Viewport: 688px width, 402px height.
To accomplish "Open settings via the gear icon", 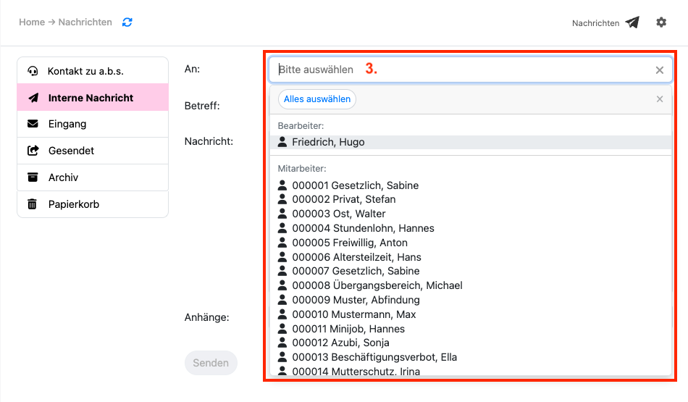I will point(661,22).
